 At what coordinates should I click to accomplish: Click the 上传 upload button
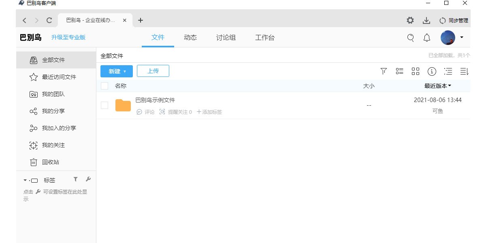[x=153, y=71]
